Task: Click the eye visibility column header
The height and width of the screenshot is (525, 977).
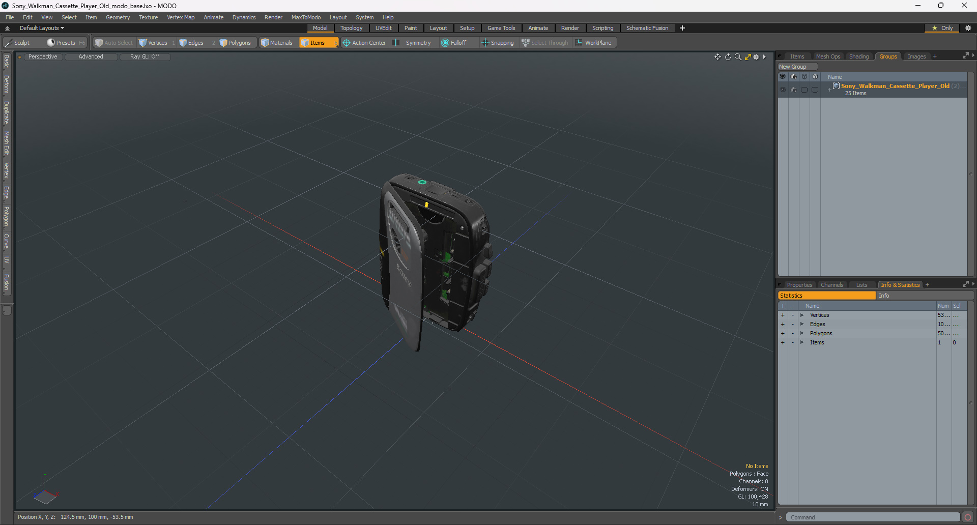Action: 783,77
